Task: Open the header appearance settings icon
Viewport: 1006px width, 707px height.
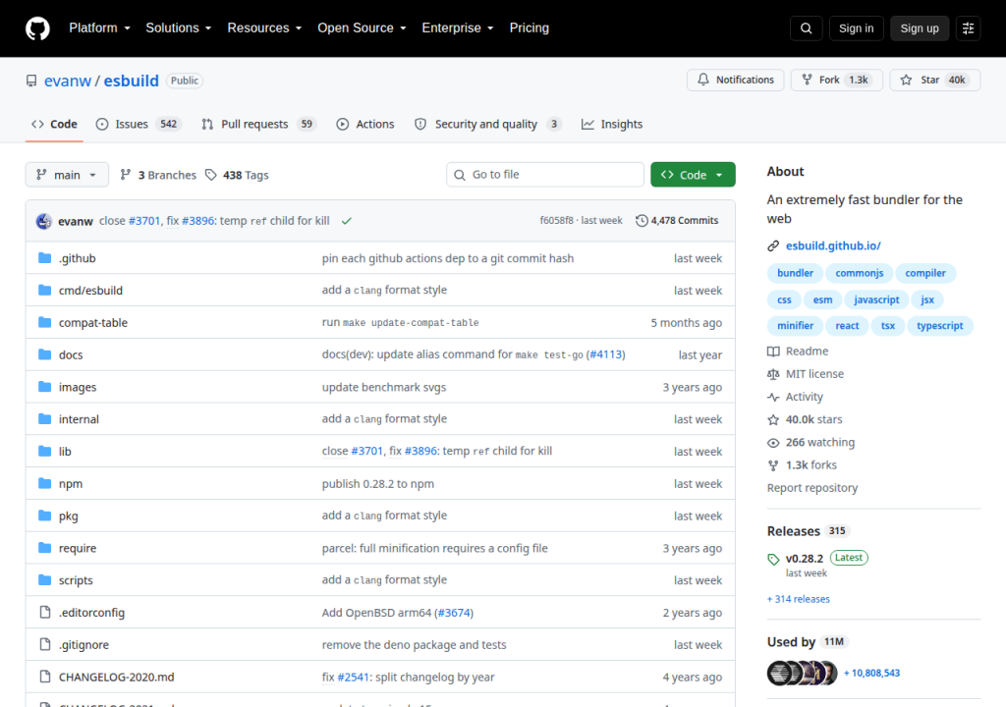Action: [x=968, y=28]
